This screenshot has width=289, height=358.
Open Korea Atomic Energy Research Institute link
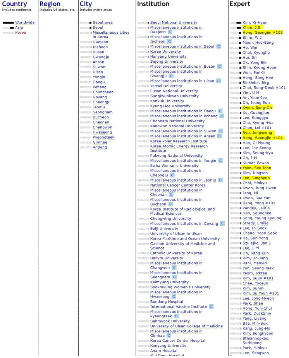coord(179,148)
